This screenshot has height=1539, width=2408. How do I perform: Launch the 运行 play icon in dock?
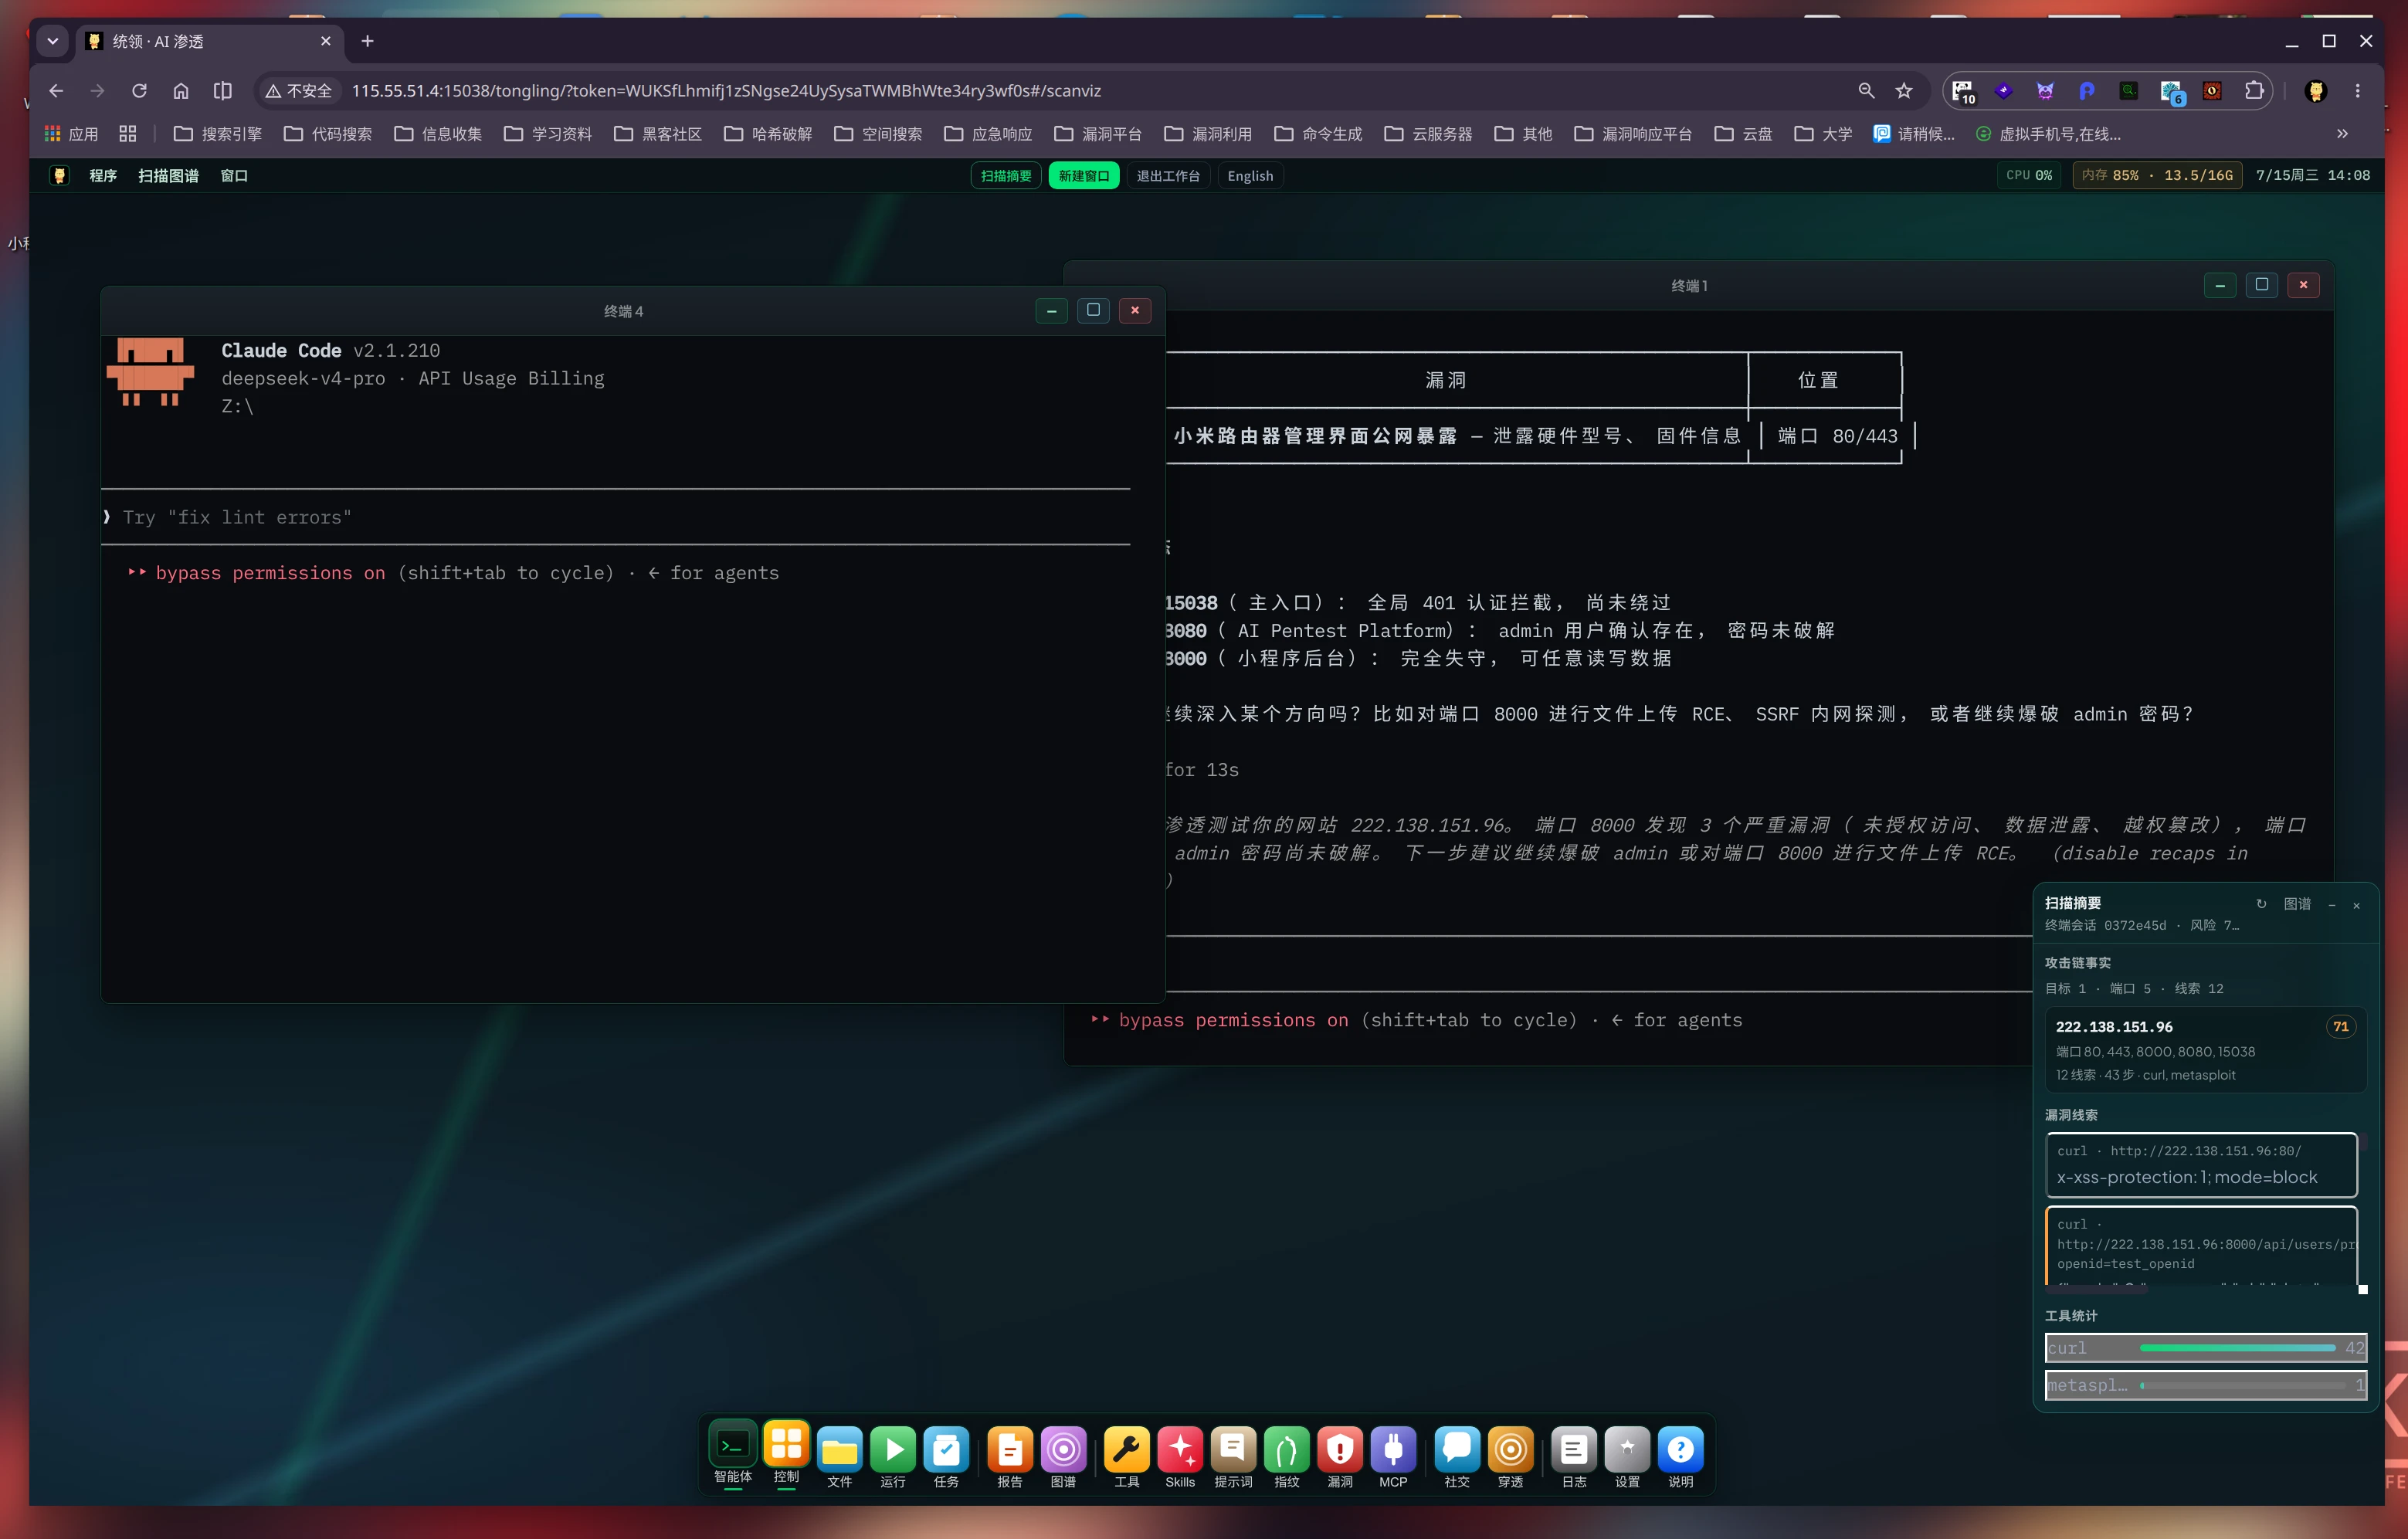pyautogui.click(x=893, y=1449)
